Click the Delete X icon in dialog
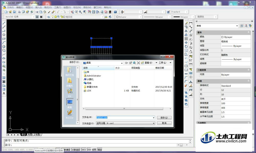This screenshot has height=153, width=256. click(138, 63)
